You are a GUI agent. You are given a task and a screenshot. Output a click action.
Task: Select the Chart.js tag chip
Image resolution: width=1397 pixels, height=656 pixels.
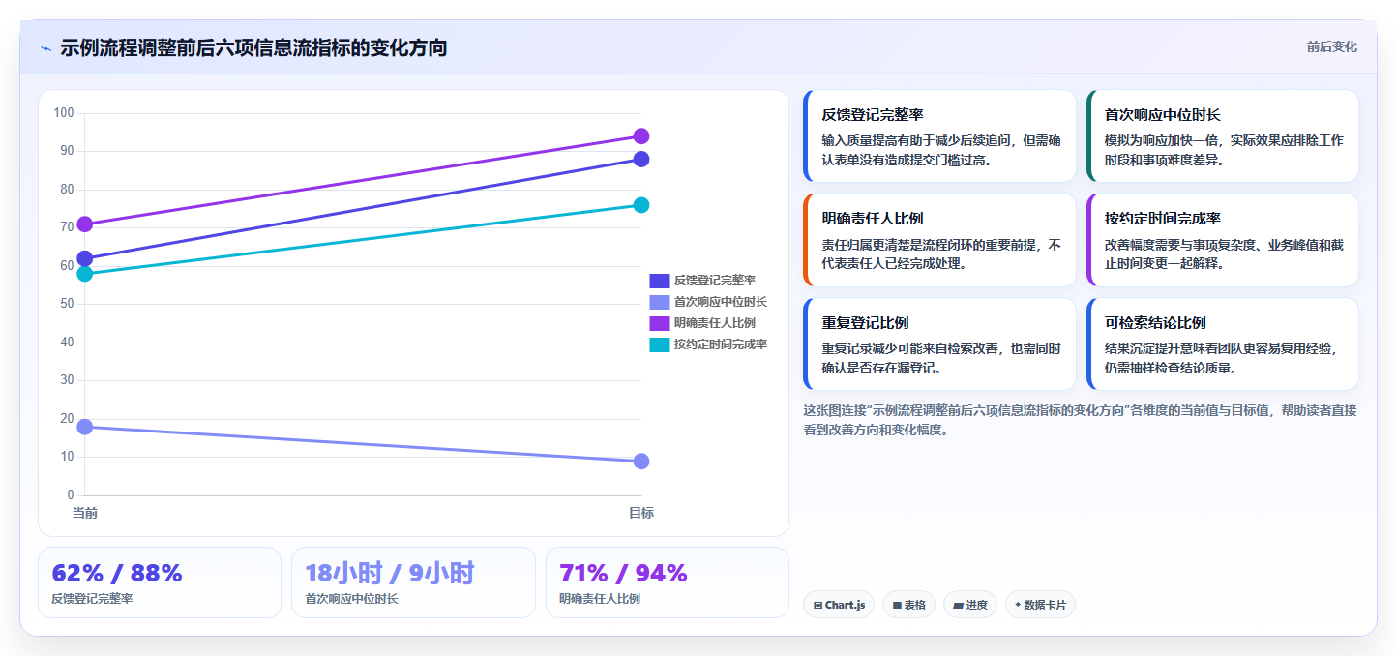839,605
